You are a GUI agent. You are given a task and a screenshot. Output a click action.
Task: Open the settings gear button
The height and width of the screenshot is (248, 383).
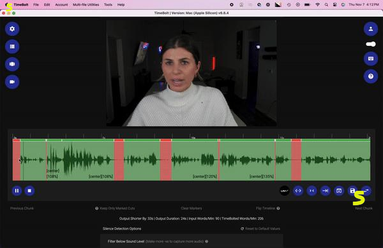tap(12, 29)
